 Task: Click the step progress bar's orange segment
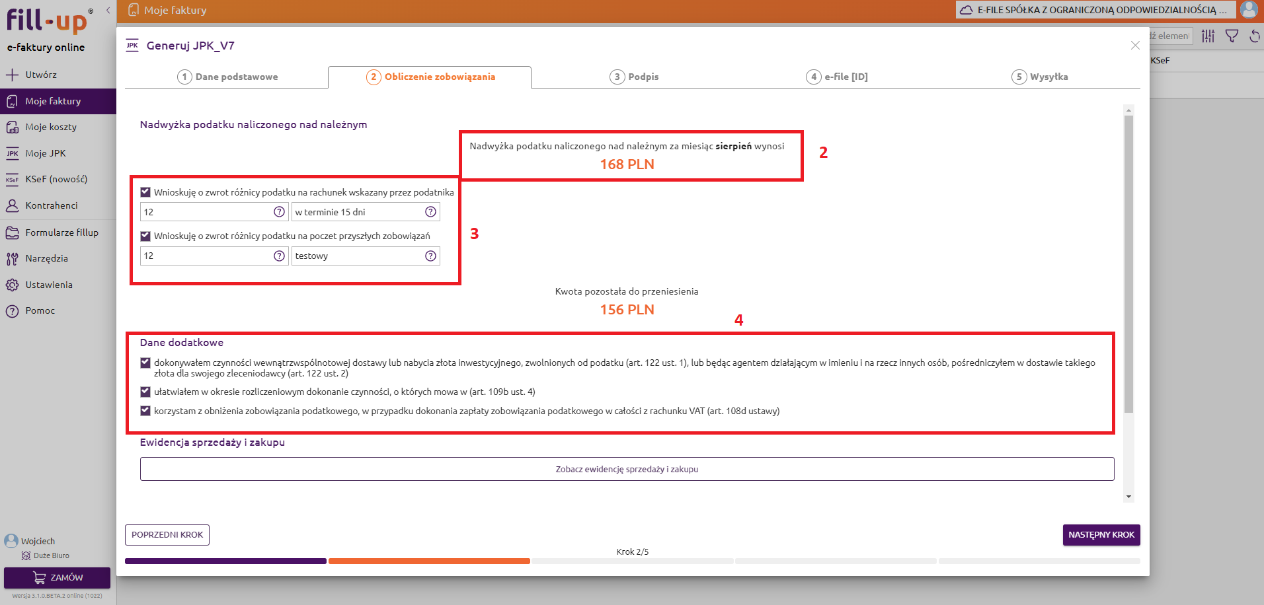click(429, 561)
